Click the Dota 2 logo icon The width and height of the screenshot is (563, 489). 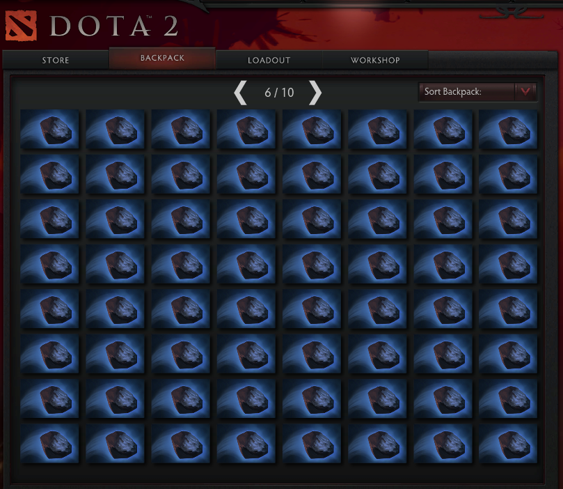[21, 26]
